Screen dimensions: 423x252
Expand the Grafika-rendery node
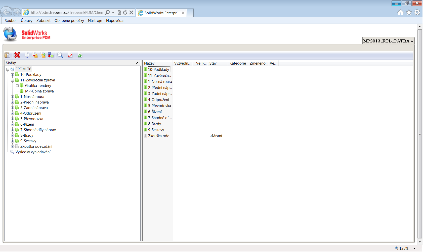click(x=17, y=86)
